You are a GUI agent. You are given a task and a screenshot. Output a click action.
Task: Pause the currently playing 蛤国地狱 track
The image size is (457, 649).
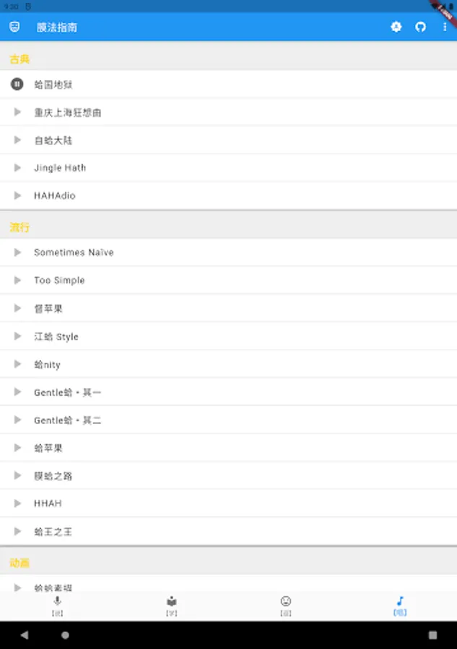click(17, 84)
